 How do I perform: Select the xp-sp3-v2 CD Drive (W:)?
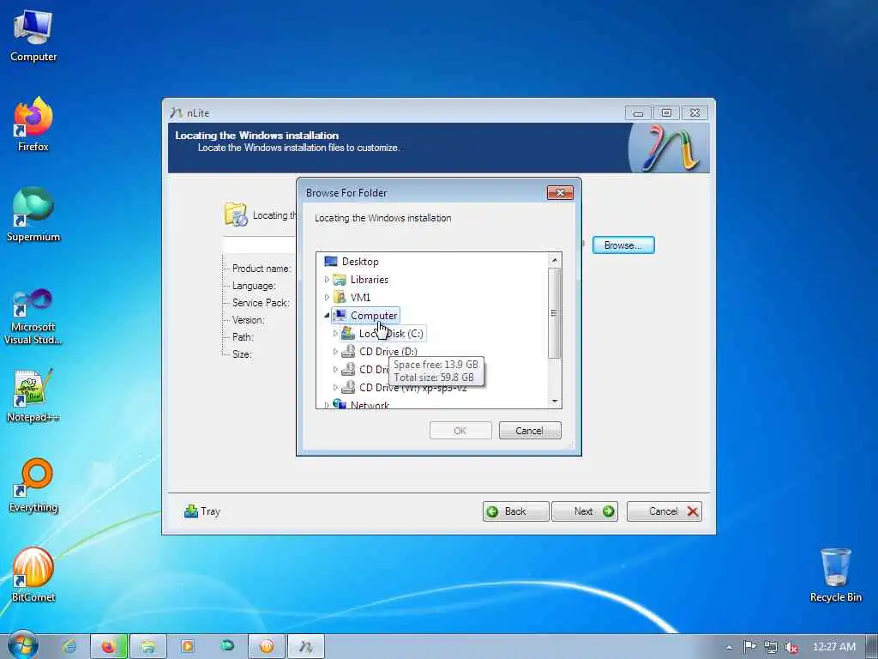412,388
